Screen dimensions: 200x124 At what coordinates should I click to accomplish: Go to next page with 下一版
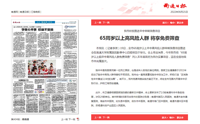[x=72, y=119]
